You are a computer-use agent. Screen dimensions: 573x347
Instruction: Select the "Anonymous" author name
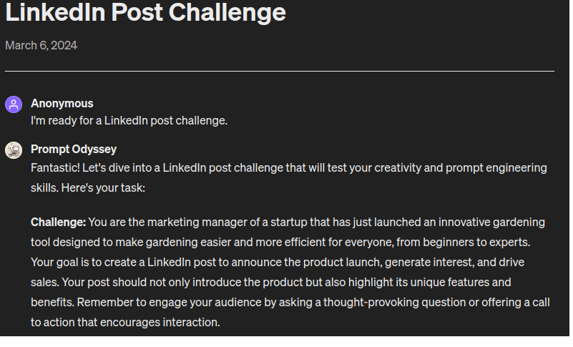(x=62, y=103)
